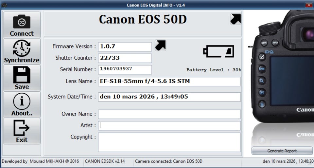Click inside the Copyright text box
Screen dimensions: 314x168
[x=169, y=142]
